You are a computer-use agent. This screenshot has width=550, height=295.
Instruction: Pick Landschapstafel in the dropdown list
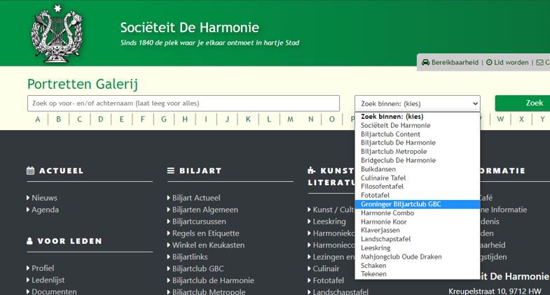pyautogui.click(x=418, y=239)
